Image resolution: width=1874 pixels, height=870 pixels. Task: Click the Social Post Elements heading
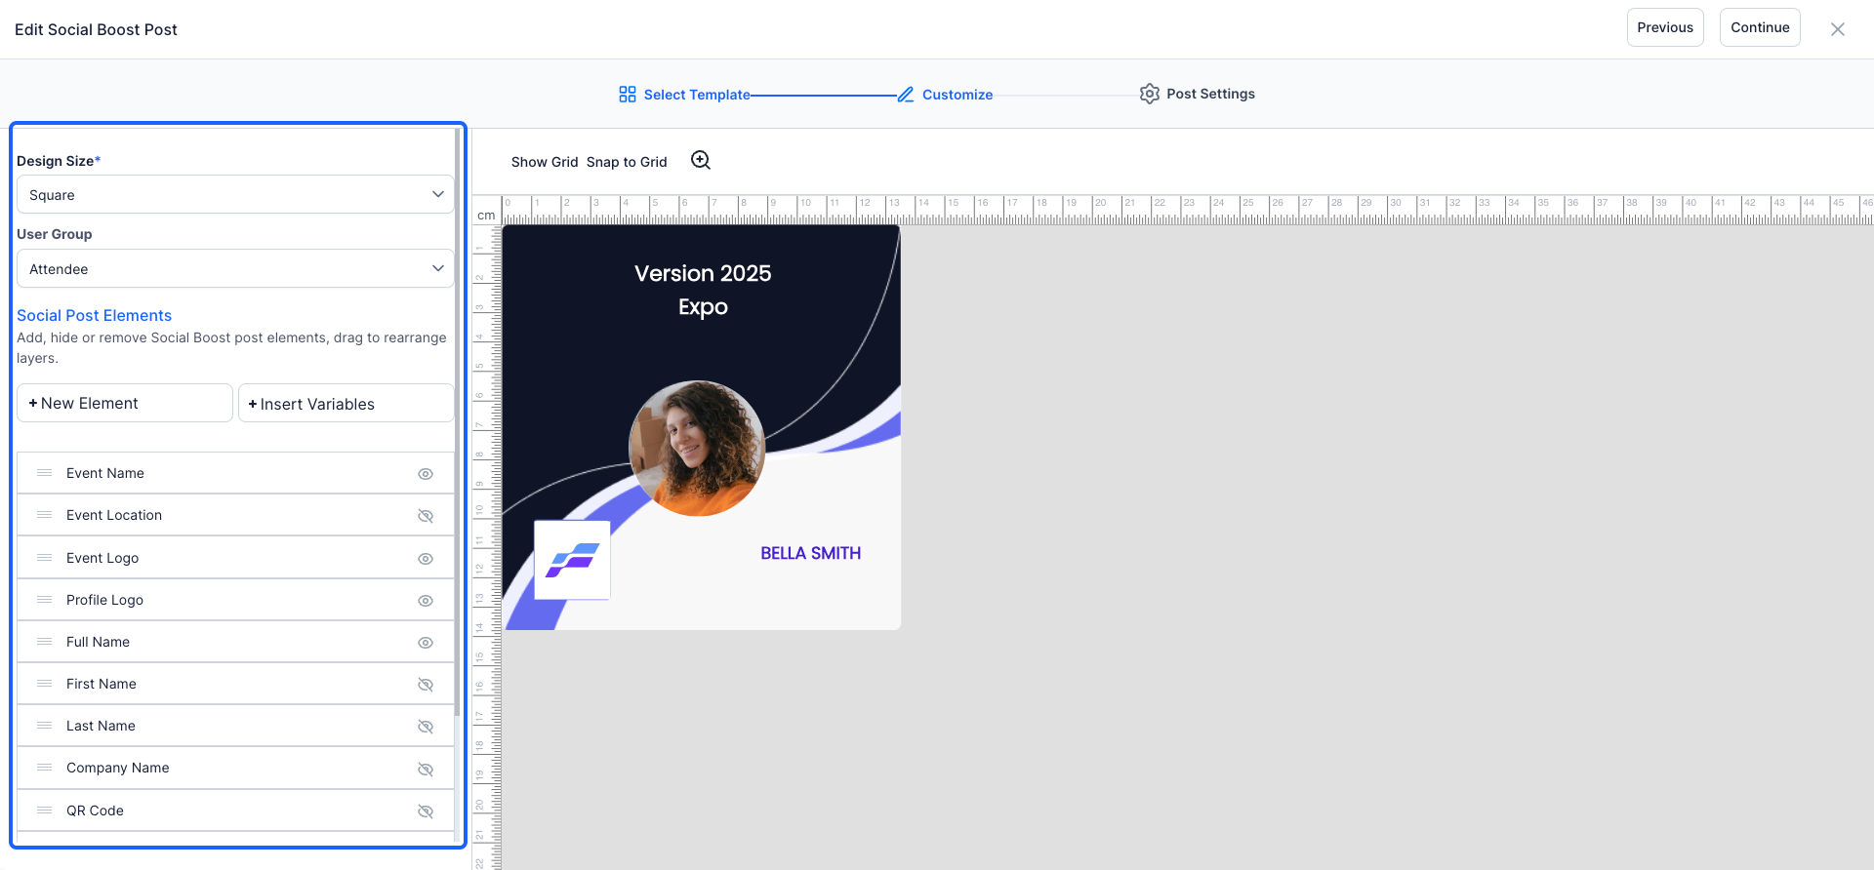pyautogui.click(x=94, y=315)
